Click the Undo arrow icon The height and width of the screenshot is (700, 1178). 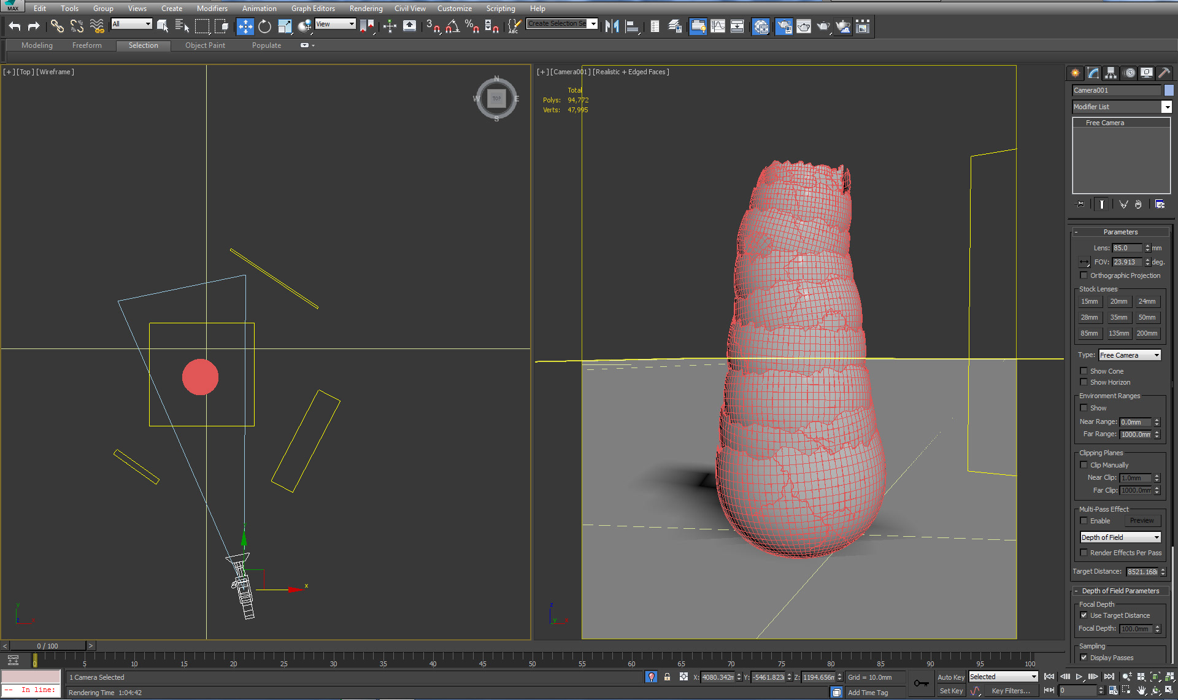coord(15,26)
